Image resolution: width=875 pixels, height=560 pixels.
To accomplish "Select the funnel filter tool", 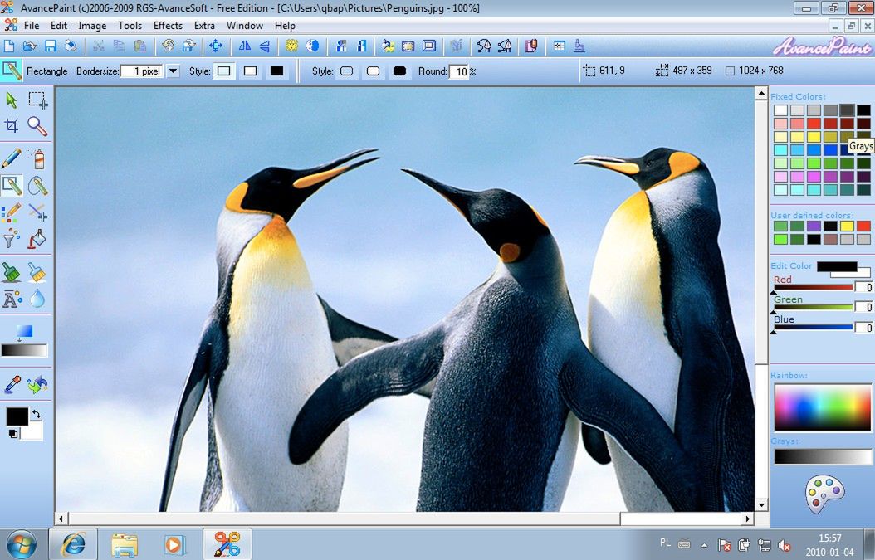I will pos(11,239).
